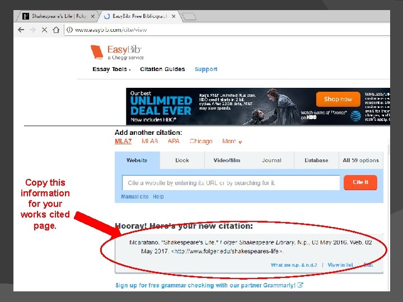Viewport: 403px width, 302px height.
Task: Open a new browser tab
Action: pyautogui.click(x=189, y=17)
